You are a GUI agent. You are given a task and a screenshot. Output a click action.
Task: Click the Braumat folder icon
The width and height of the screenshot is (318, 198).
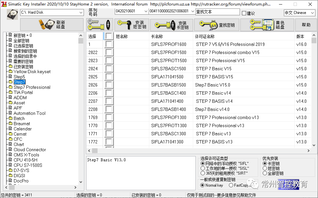tap(10, 123)
